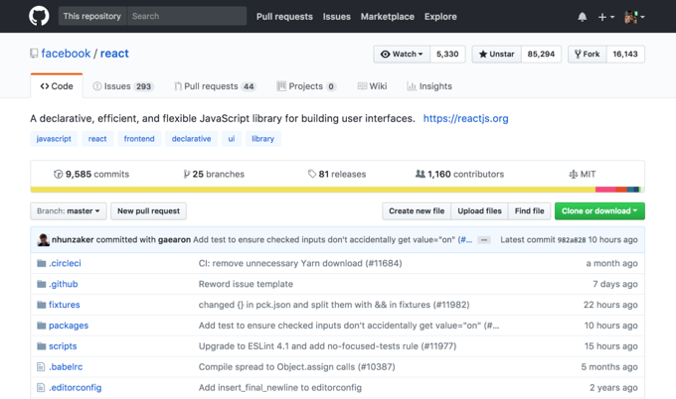This screenshot has width=676, height=399.
Task: Click the repository book icon
Action: [x=34, y=54]
